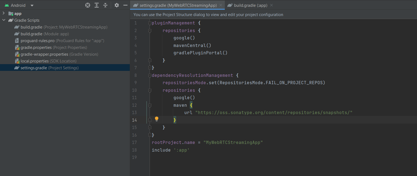Viewport: 417px width, 176px height.
Task: Click the sonatype snapshots URL string
Action: (274, 113)
